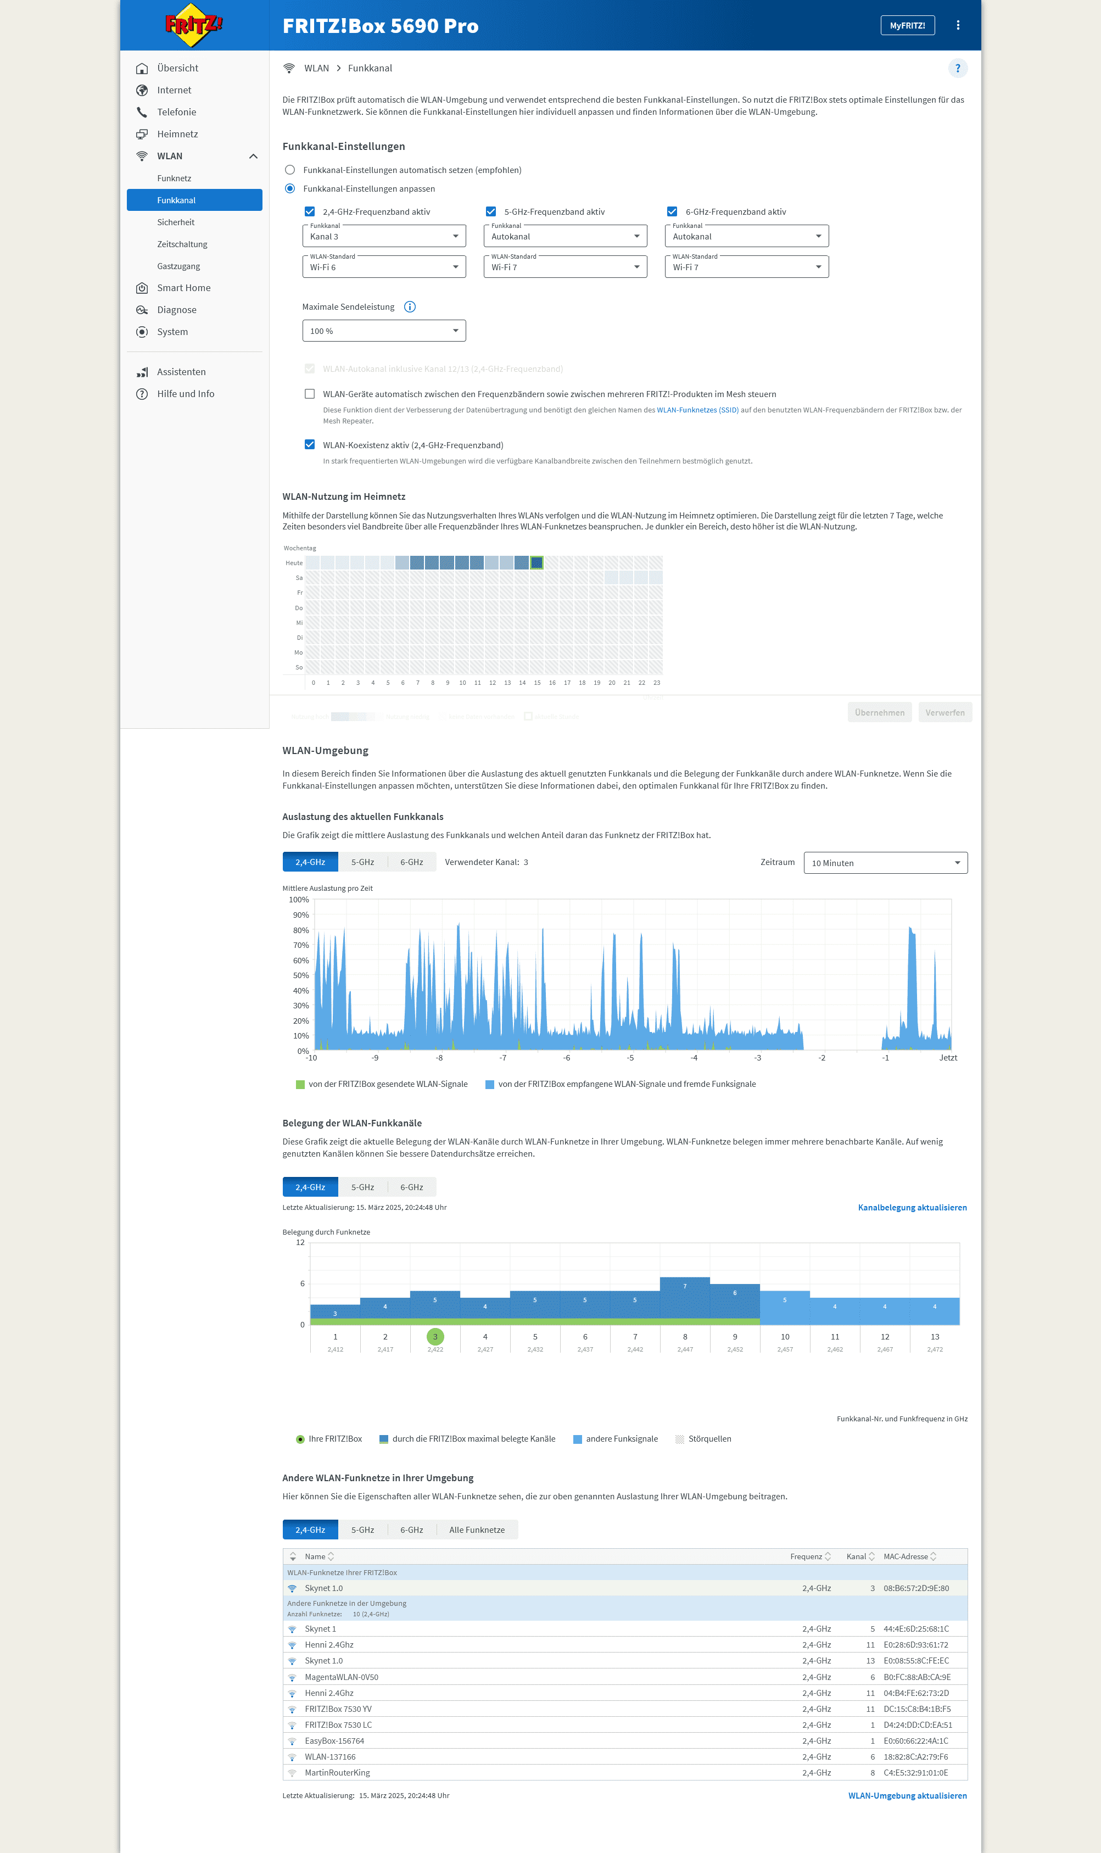Image resolution: width=1101 pixels, height=1853 pixels.
Task: Disable WLAN-Koexistenz aktiv checkbox
Action: [x=309, y=445]
